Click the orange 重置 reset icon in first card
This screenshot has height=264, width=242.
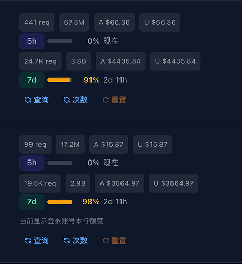click(x=106, y=100)
